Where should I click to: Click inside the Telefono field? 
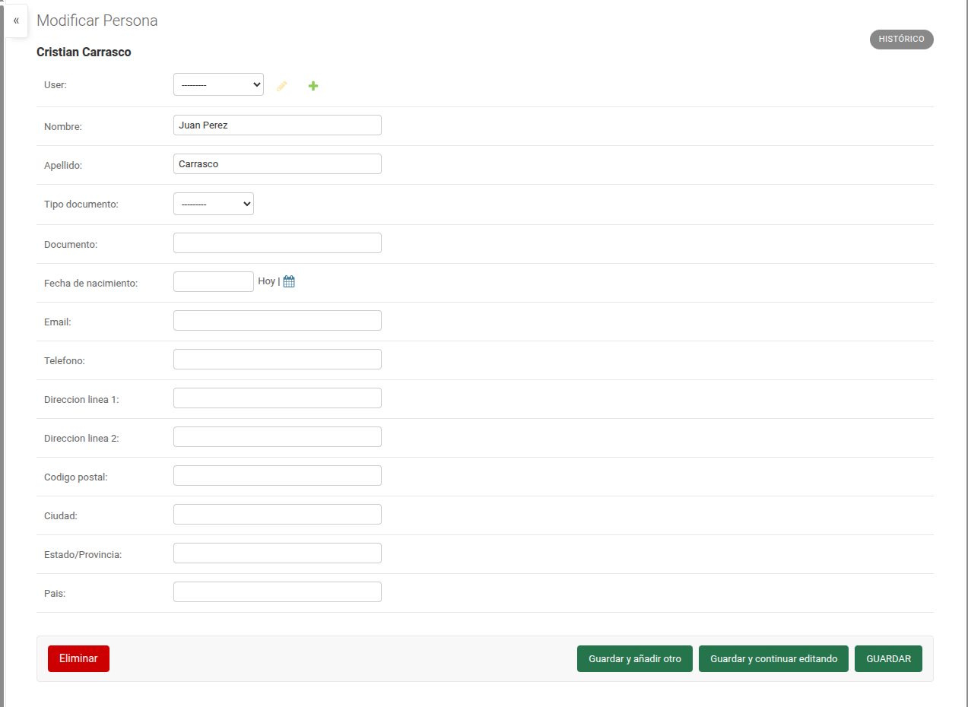point(277,359)
